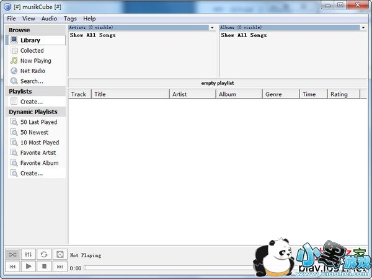Open the Now Playing view
This screenshot has width=372, height=279.
coord(37,61)
